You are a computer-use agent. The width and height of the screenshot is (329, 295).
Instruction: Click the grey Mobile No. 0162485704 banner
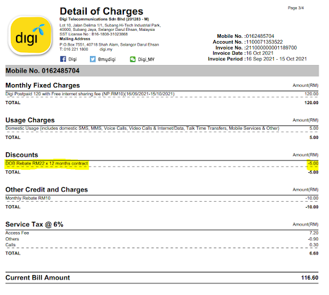162,71
